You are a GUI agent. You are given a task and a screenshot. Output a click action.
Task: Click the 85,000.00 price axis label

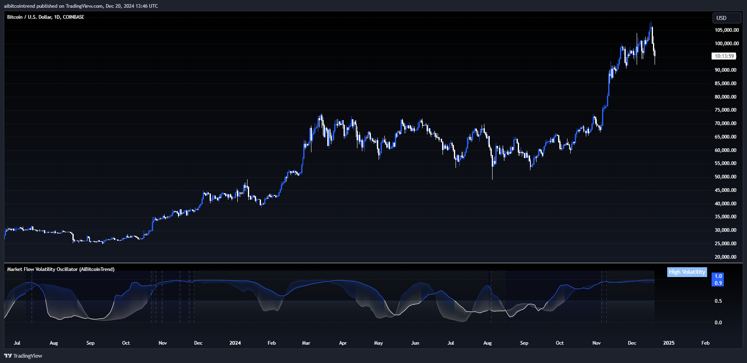click(x=725, y=84)
